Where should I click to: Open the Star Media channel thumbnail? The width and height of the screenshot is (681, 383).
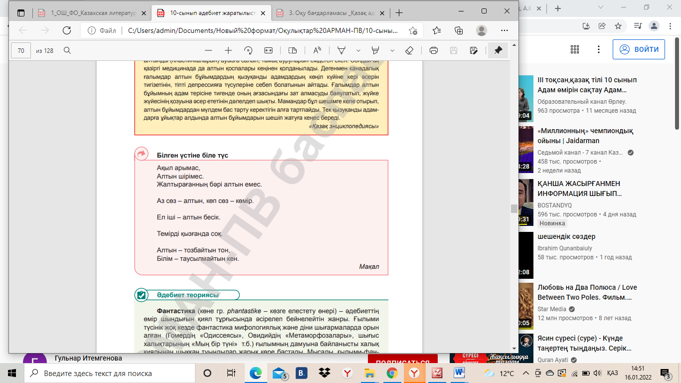tap(525, 305)
